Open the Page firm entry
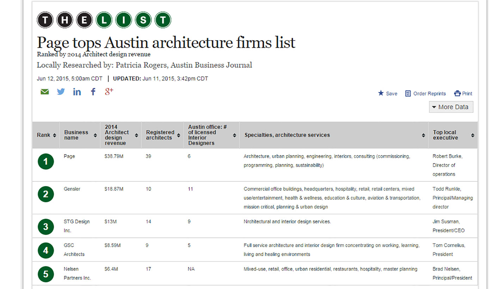 (69, 156)
